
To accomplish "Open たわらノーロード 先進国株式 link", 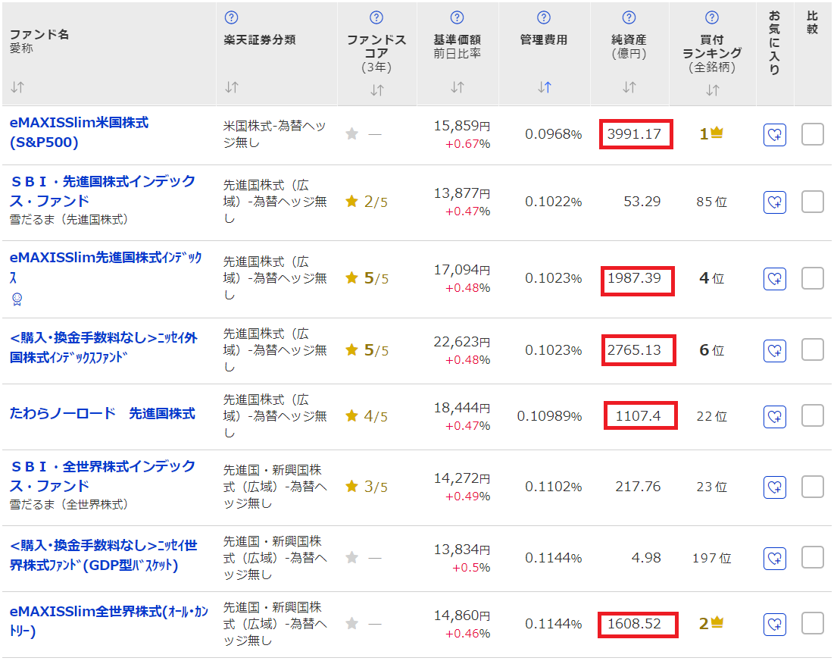I will click(x=102, y=413).
